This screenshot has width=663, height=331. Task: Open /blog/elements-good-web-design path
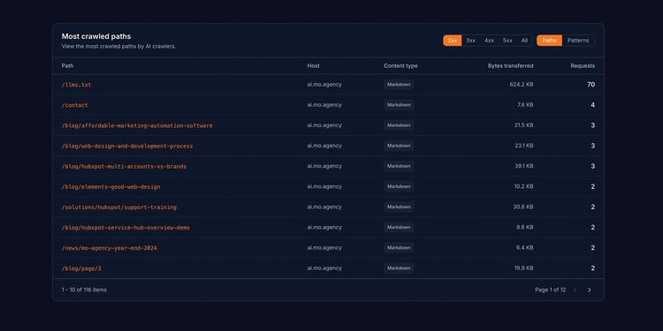[110, 186]
